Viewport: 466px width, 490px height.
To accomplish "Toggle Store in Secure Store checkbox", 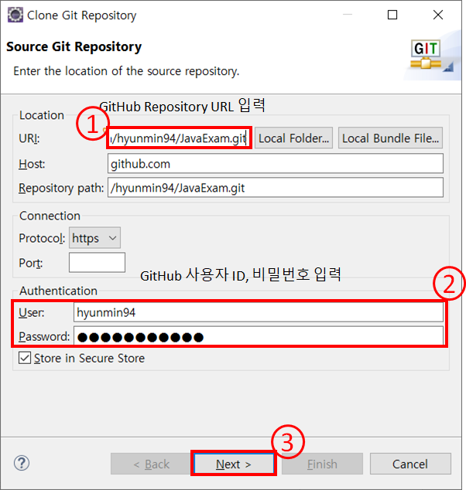I will (x=25, y=358).
